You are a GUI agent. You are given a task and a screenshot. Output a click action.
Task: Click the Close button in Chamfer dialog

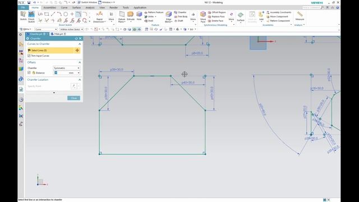coord(73,98)
